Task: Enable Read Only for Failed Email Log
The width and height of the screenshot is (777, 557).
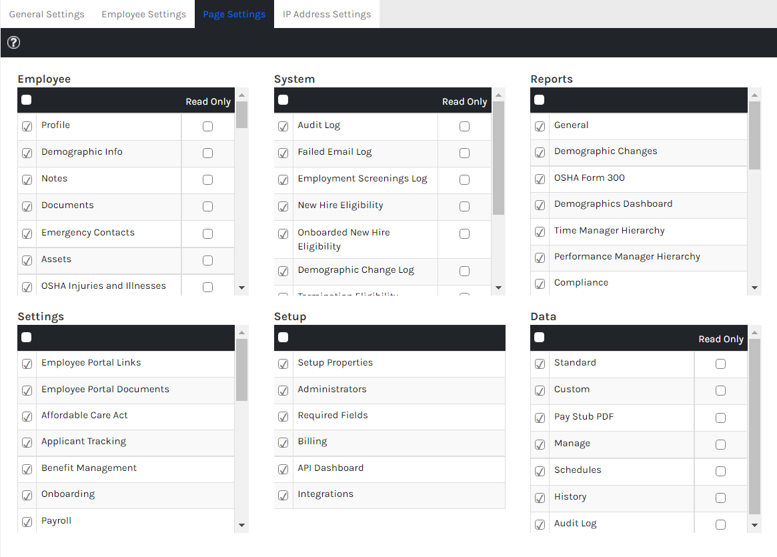Action: point(464,153)
